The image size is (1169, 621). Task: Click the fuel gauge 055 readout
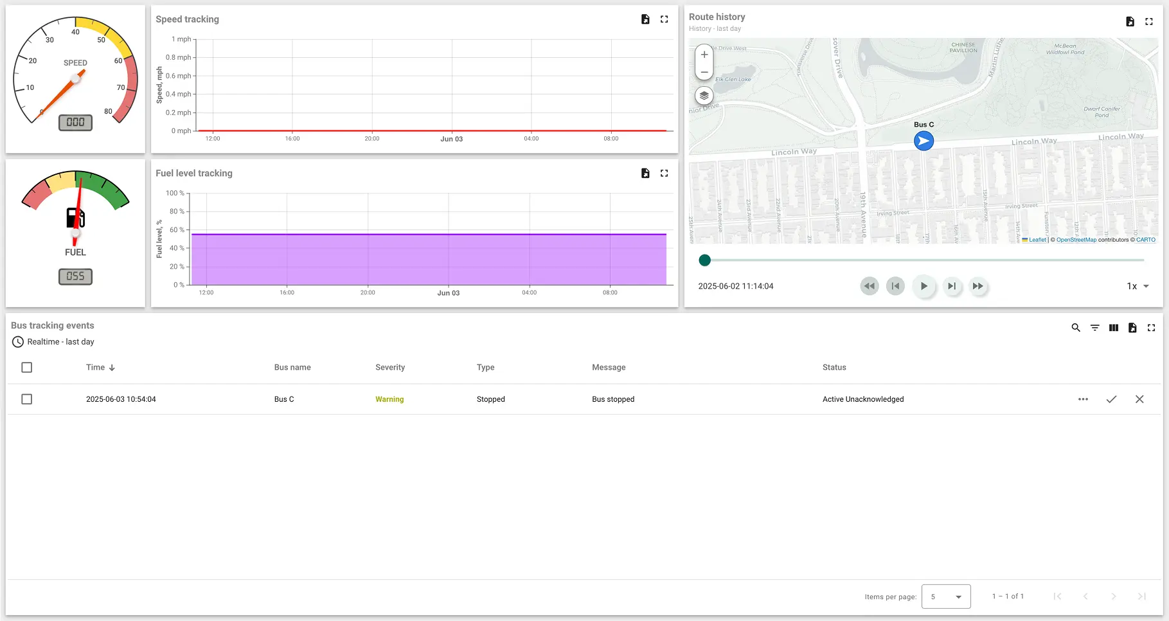click(x=75, y=276)
